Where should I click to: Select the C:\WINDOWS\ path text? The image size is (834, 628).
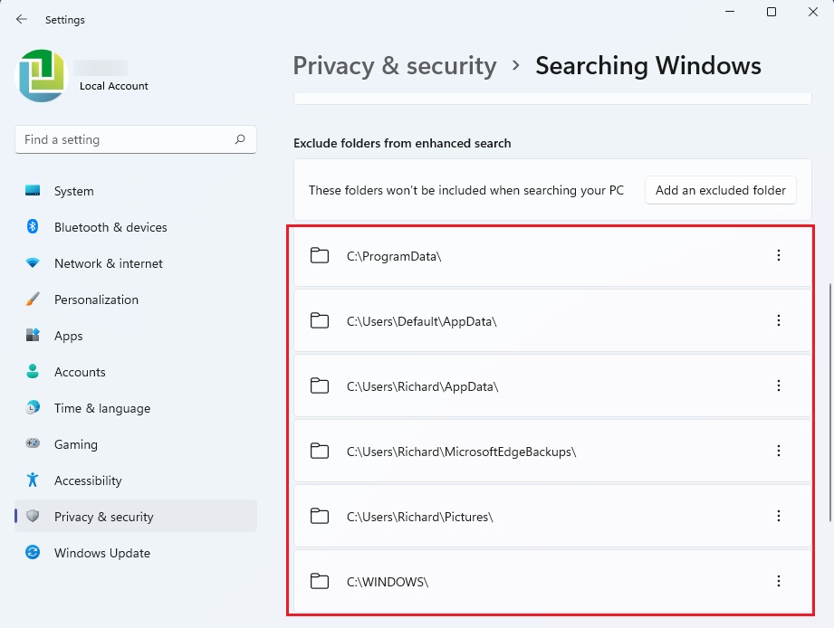388,583
